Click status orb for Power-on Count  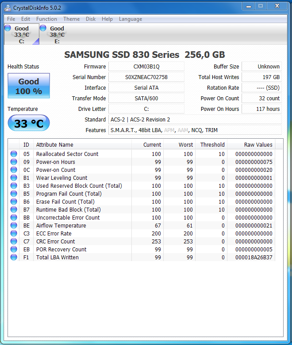point(14,170)
